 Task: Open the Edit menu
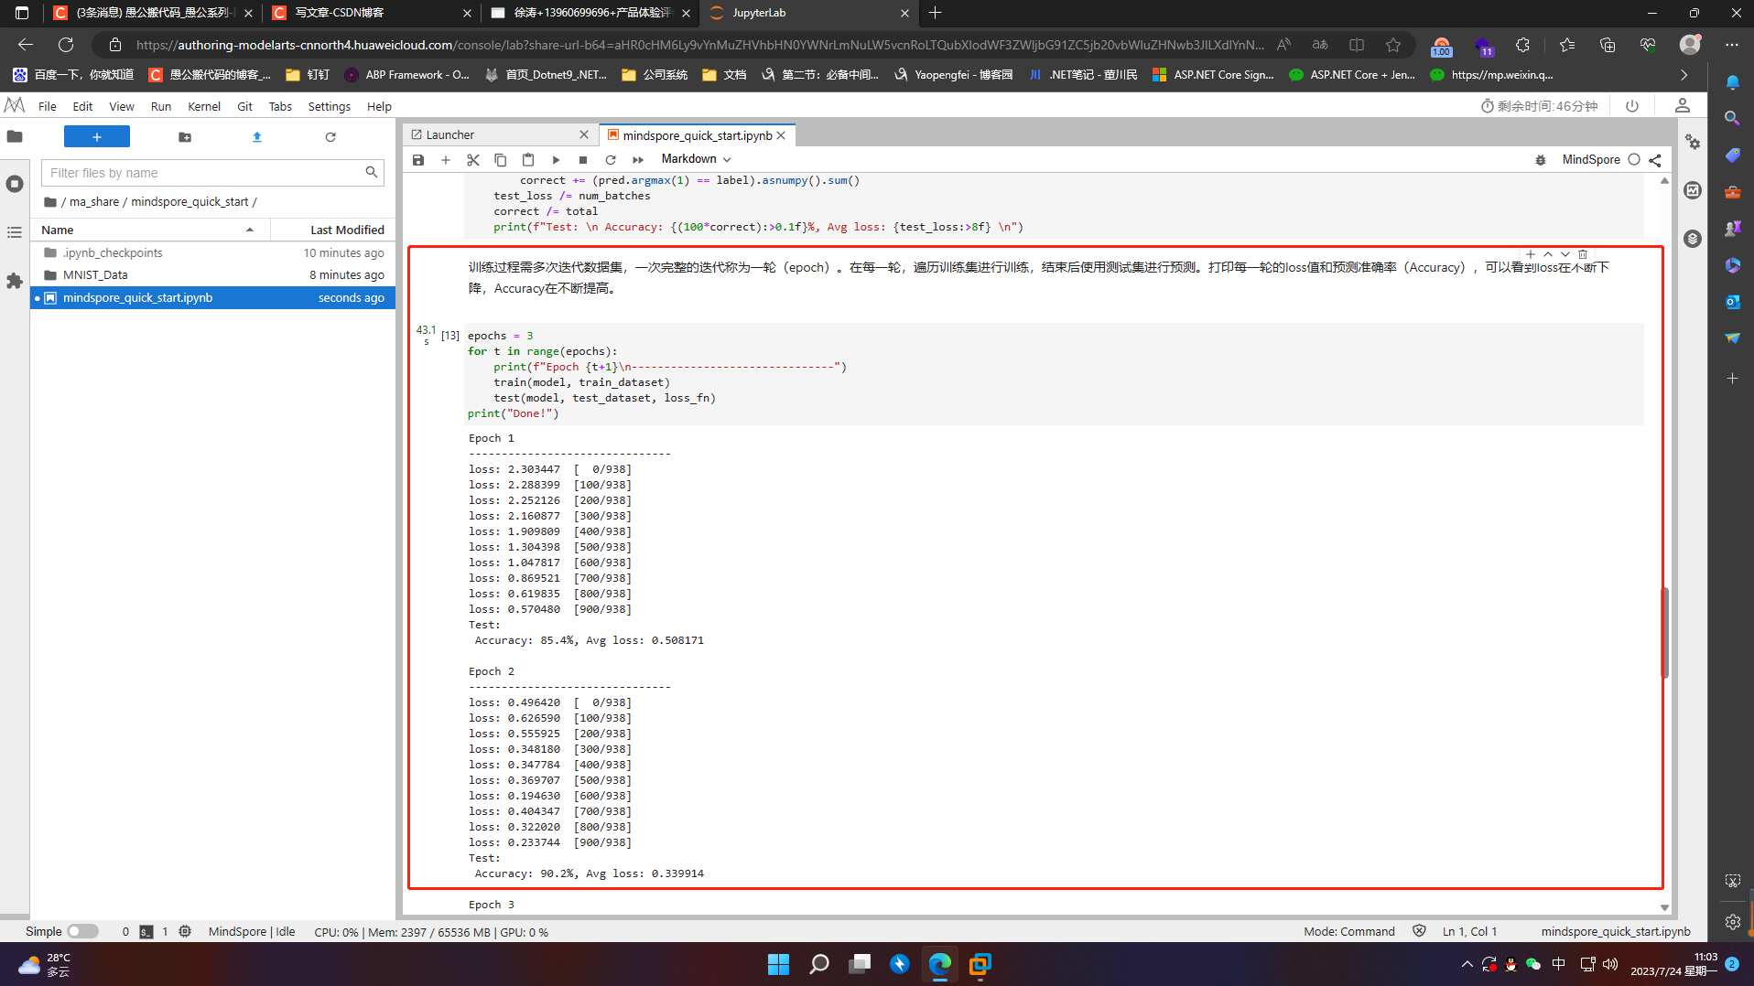pos(82,106)
